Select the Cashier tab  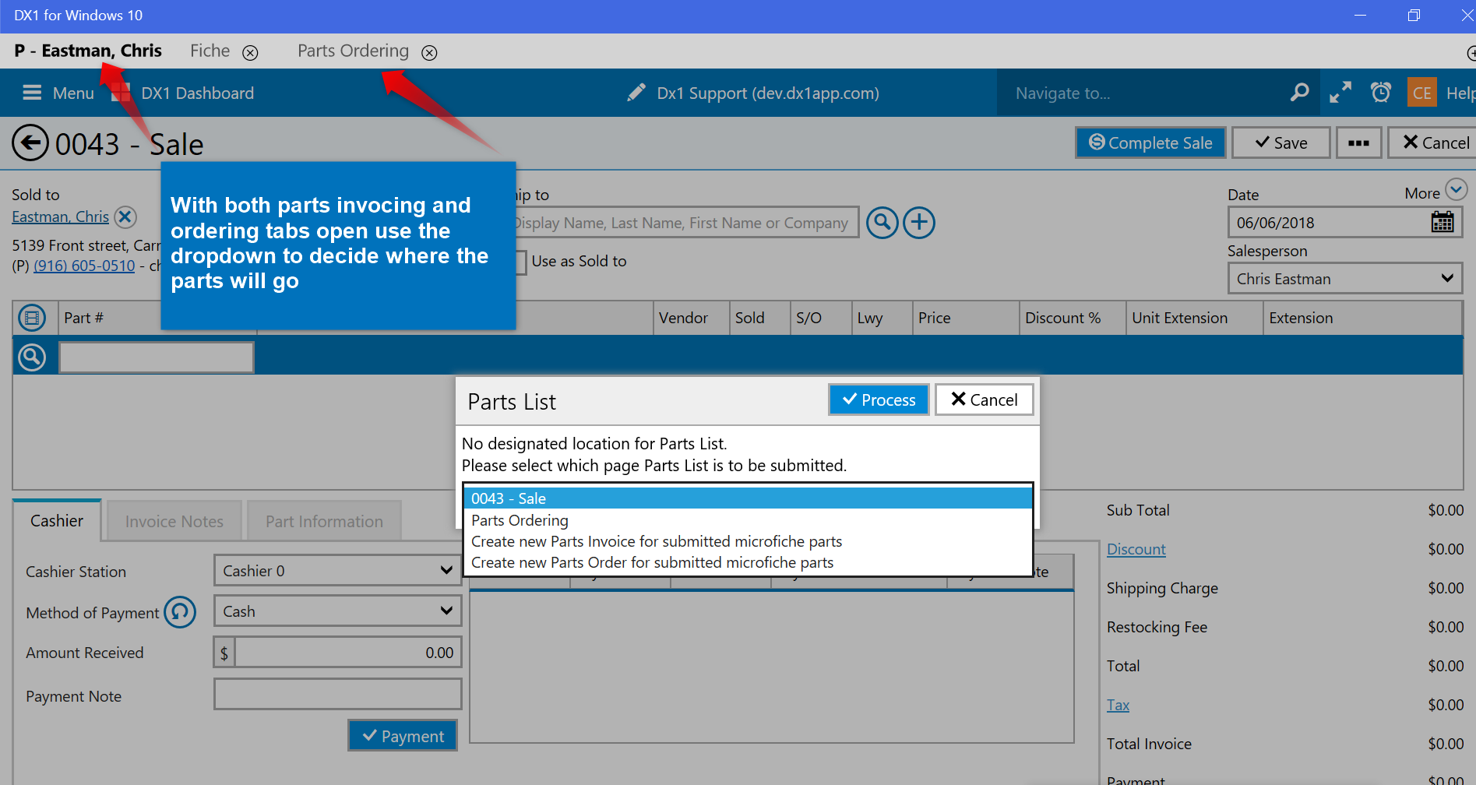pos(57,521)
